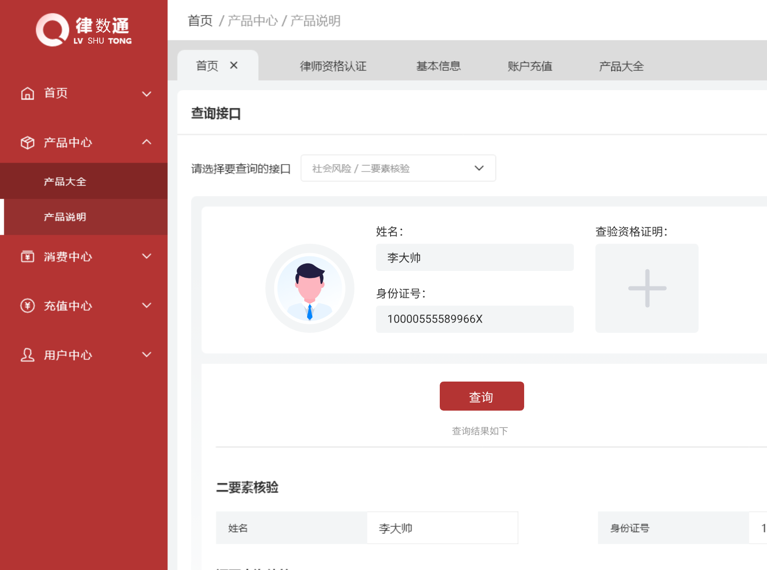Click the cube icon for 产品中心
This screenshot has width=767, height=570.
coord(28,142)
